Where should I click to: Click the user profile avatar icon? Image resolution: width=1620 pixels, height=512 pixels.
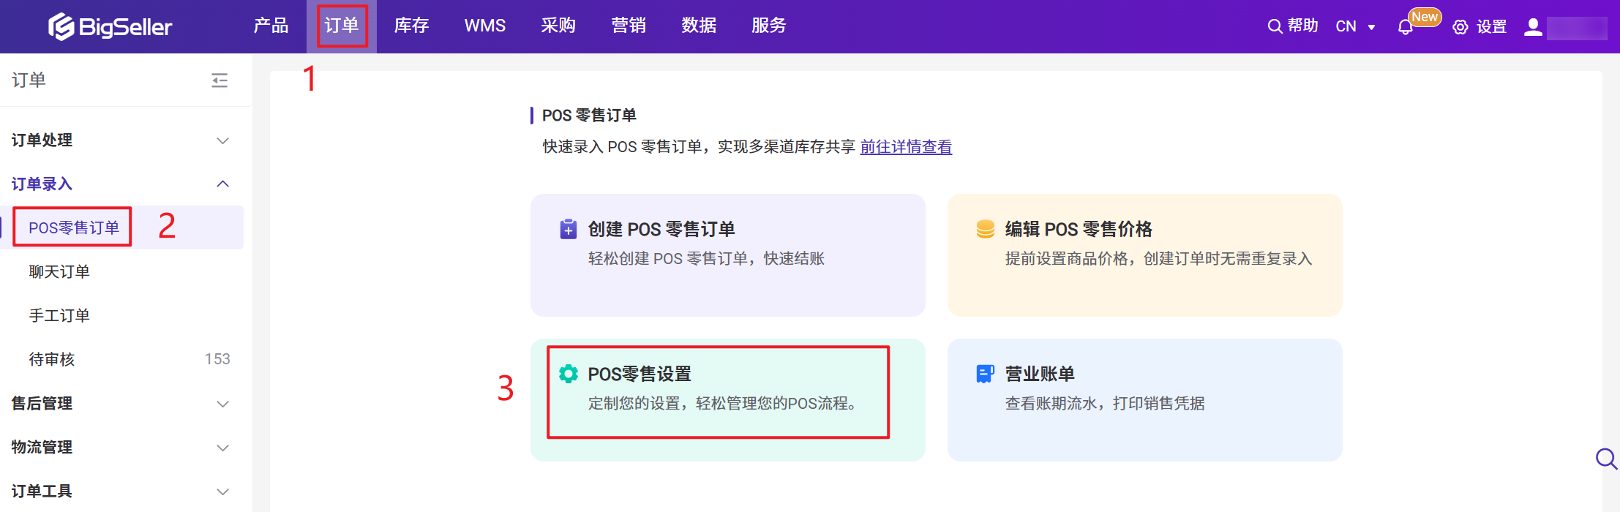point(1533,27)
